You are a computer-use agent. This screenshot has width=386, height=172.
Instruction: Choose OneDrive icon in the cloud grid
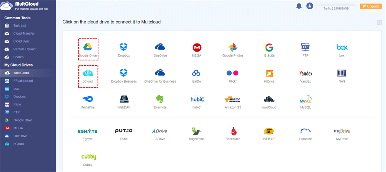(x=160, y=50)
